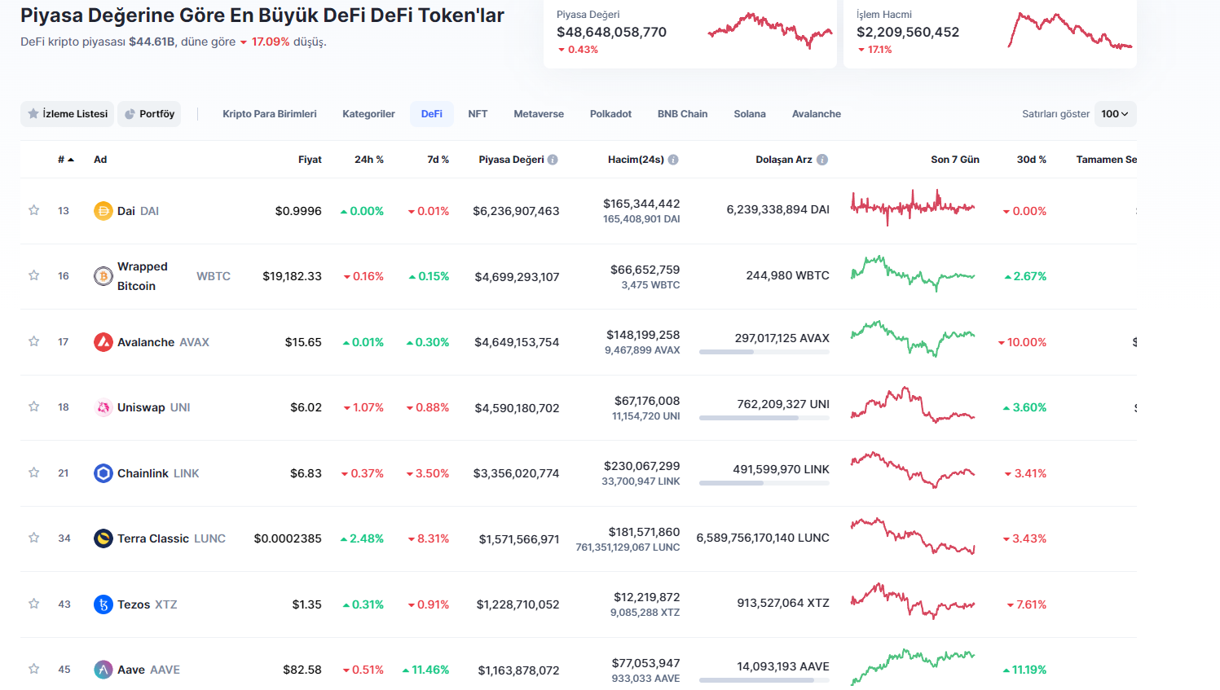Click the Aave logo icon
The height and width of the screenshot is (690, 1220).
[104, 670]
